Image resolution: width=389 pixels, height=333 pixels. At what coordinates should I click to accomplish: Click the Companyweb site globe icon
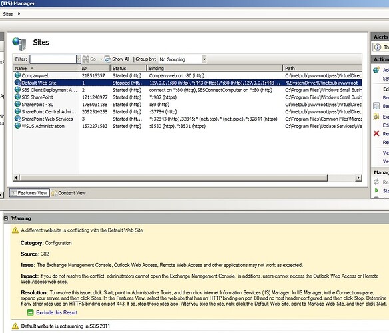pos(17,75)
